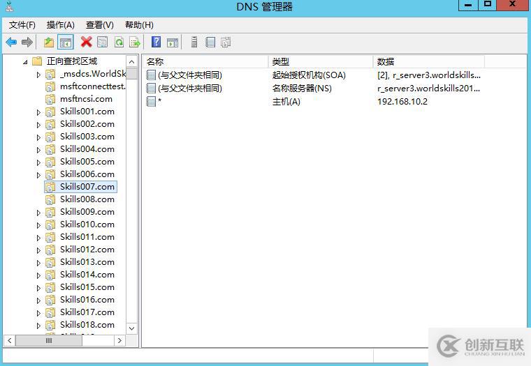Select the Skills014.com zone
This screenshot has width=531, height=366.
(x=87, y=275)
